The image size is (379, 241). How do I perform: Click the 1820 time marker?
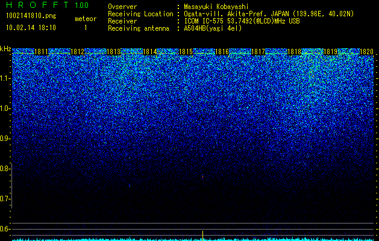(x=366, y=52)
